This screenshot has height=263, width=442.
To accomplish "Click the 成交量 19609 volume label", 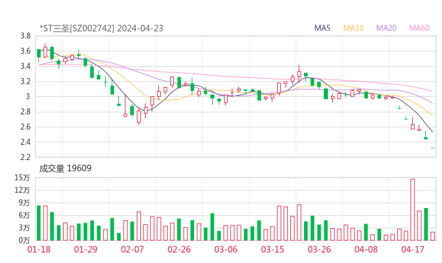I will pos(65,168).
